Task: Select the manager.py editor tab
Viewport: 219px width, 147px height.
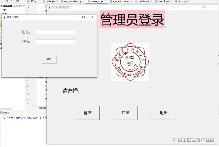Action: [x=97, y=1]
